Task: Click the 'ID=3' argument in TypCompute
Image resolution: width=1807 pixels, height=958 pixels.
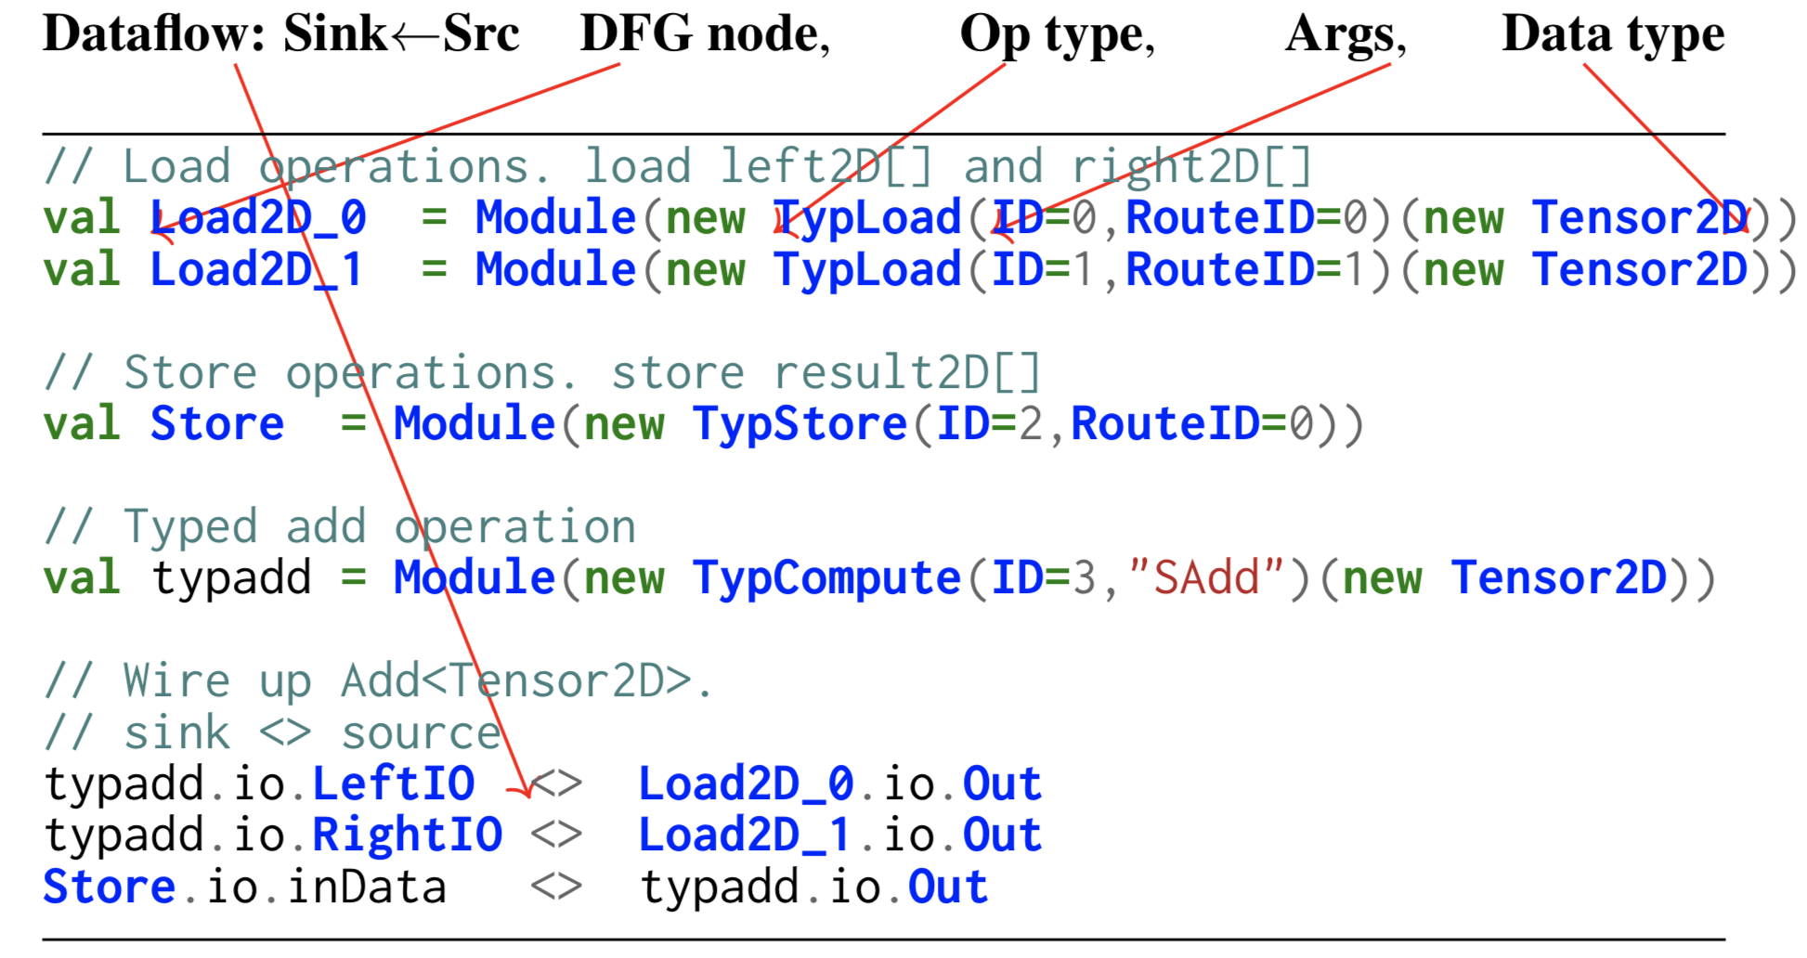Action: click(x=1046, y=578)
